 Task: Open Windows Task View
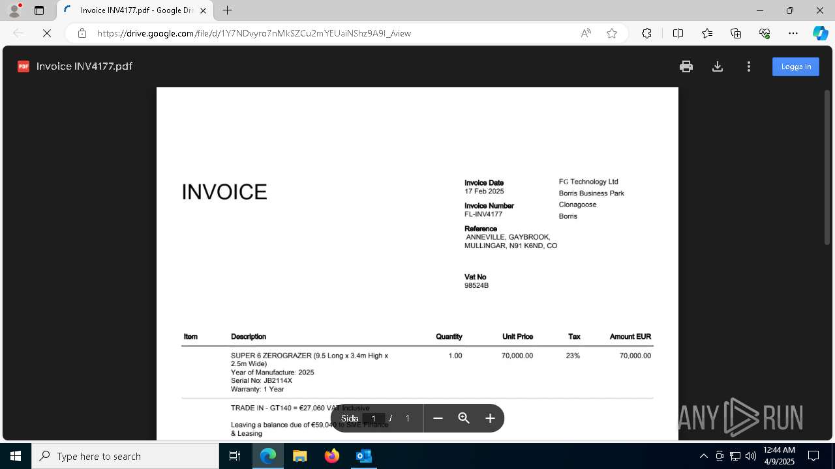click(235, 456)
